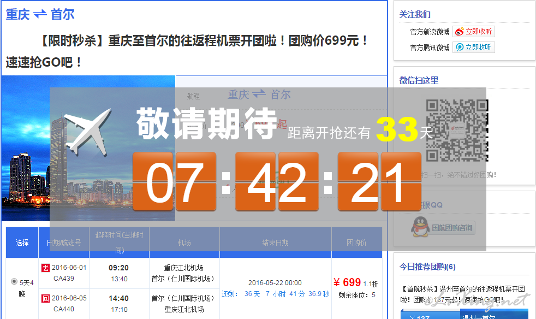Click the 机场 column header
Image resolution: width=536 pixels, height=319 pixels.
184,243
